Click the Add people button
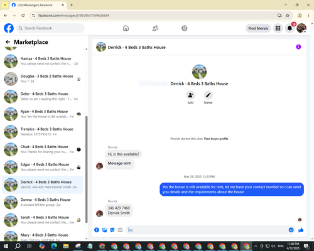 (x=190, y=95)
